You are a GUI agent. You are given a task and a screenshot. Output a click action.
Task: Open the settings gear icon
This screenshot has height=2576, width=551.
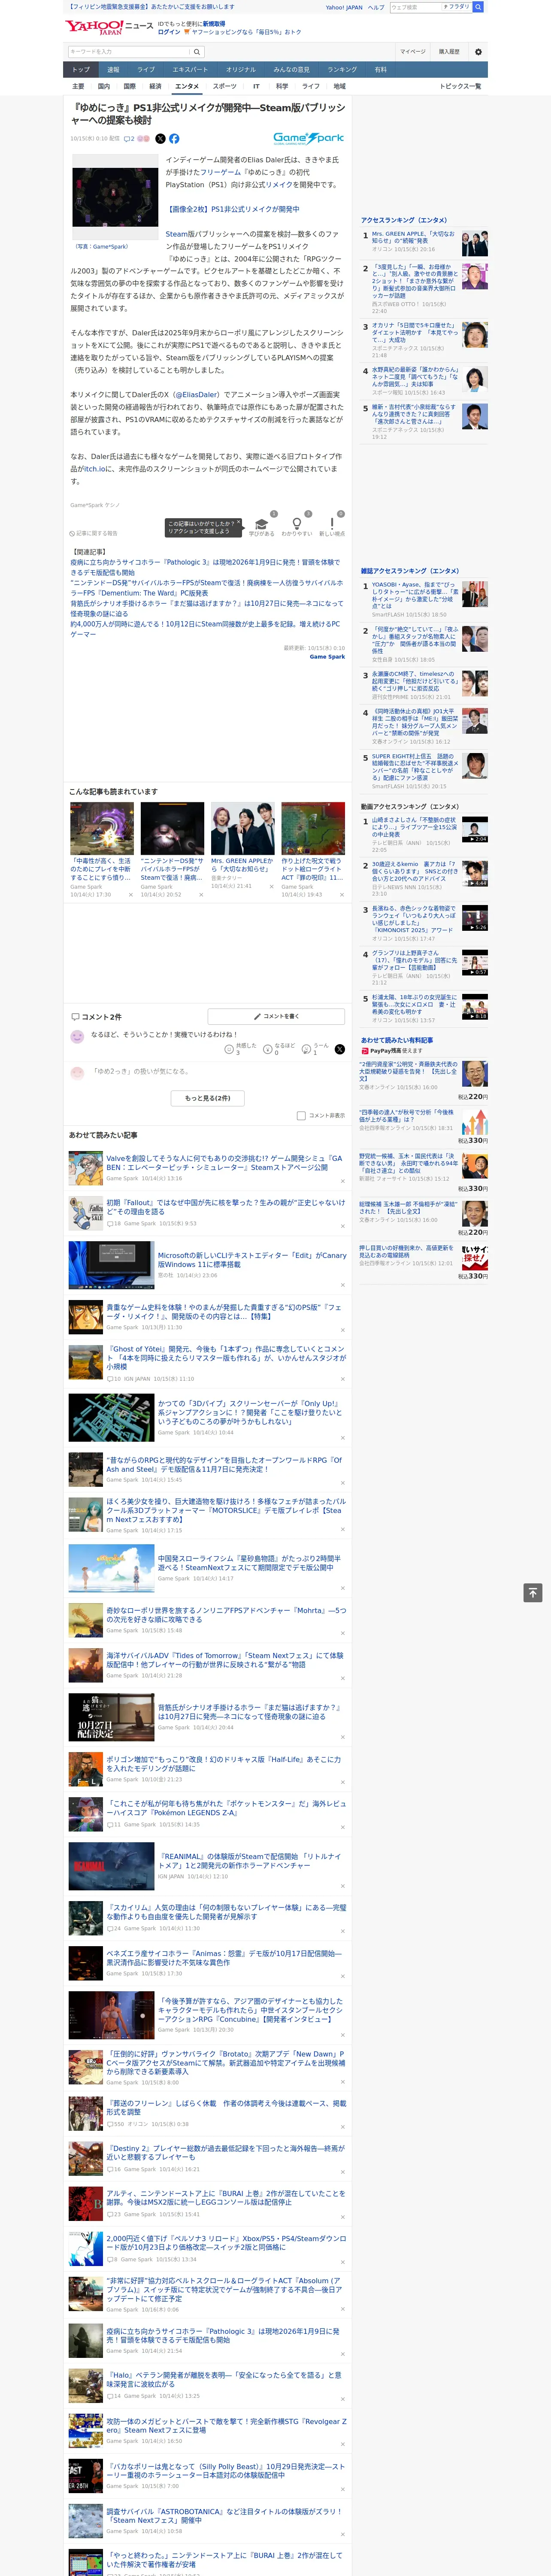click(x=478, y=51)
